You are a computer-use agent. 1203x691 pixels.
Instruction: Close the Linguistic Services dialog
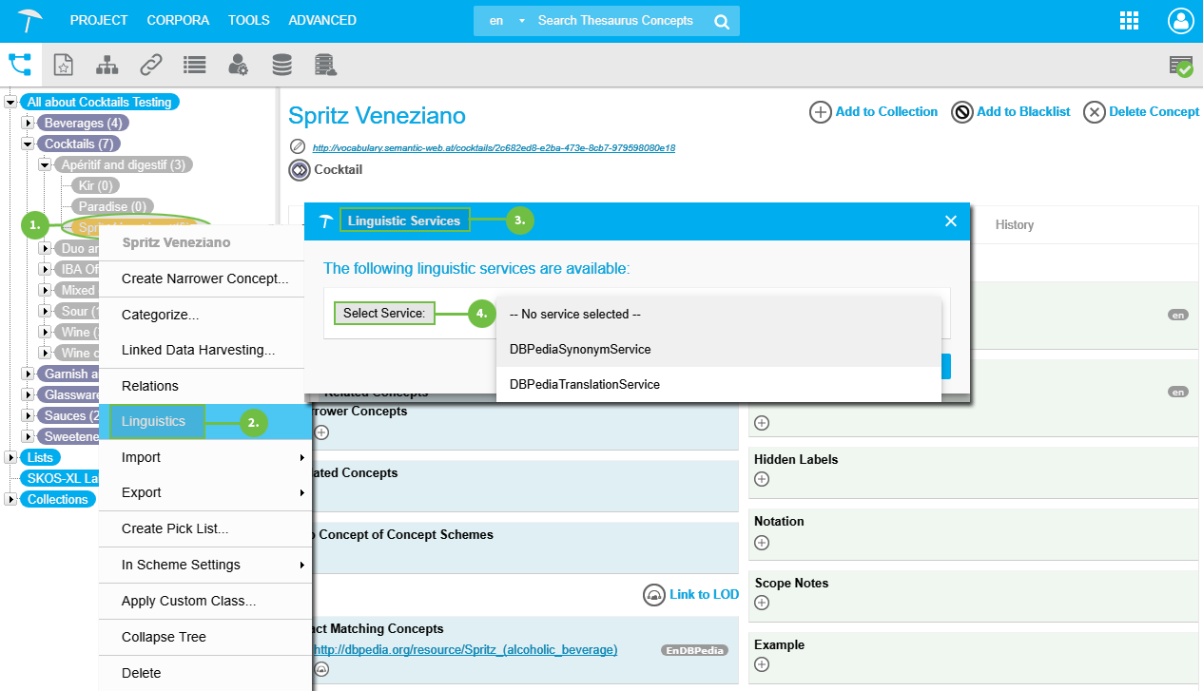[950, 221]
